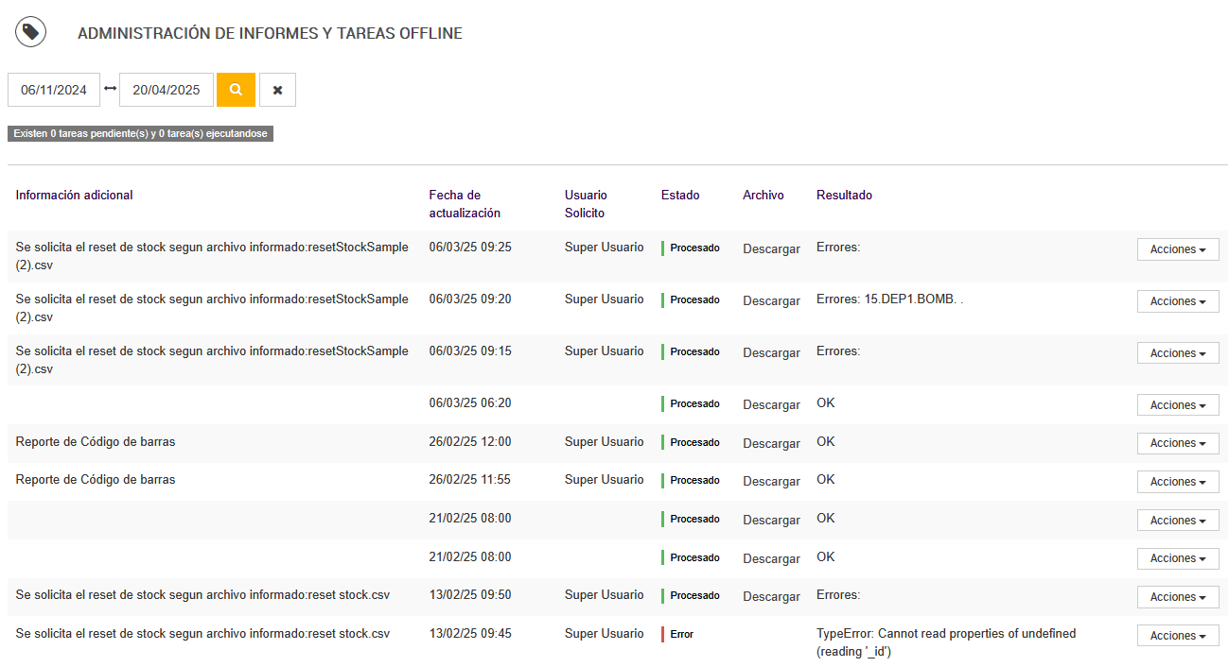Sort by the Fecha de actualización column header
The image size is (1229, 667).
click(465, 204)
